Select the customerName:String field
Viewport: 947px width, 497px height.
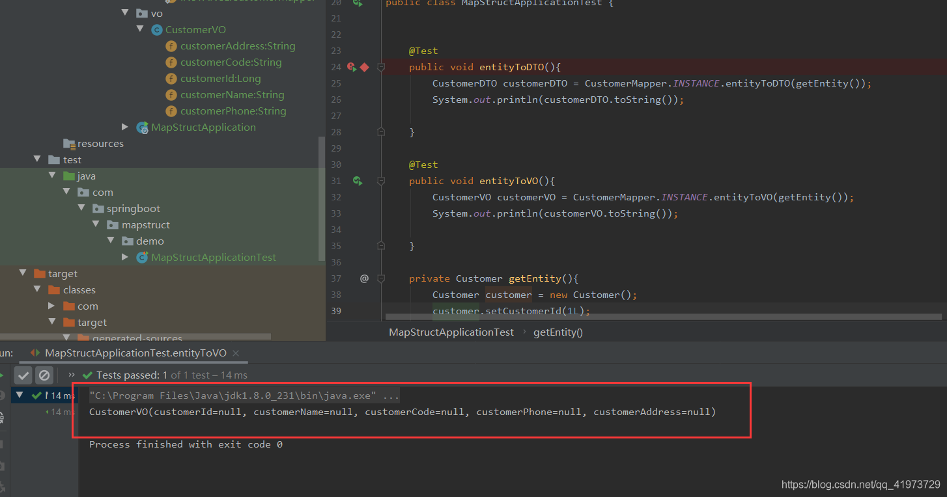(x=233, y=94)
